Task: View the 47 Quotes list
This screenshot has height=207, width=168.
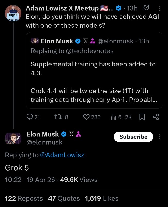Action: point(64,198)
